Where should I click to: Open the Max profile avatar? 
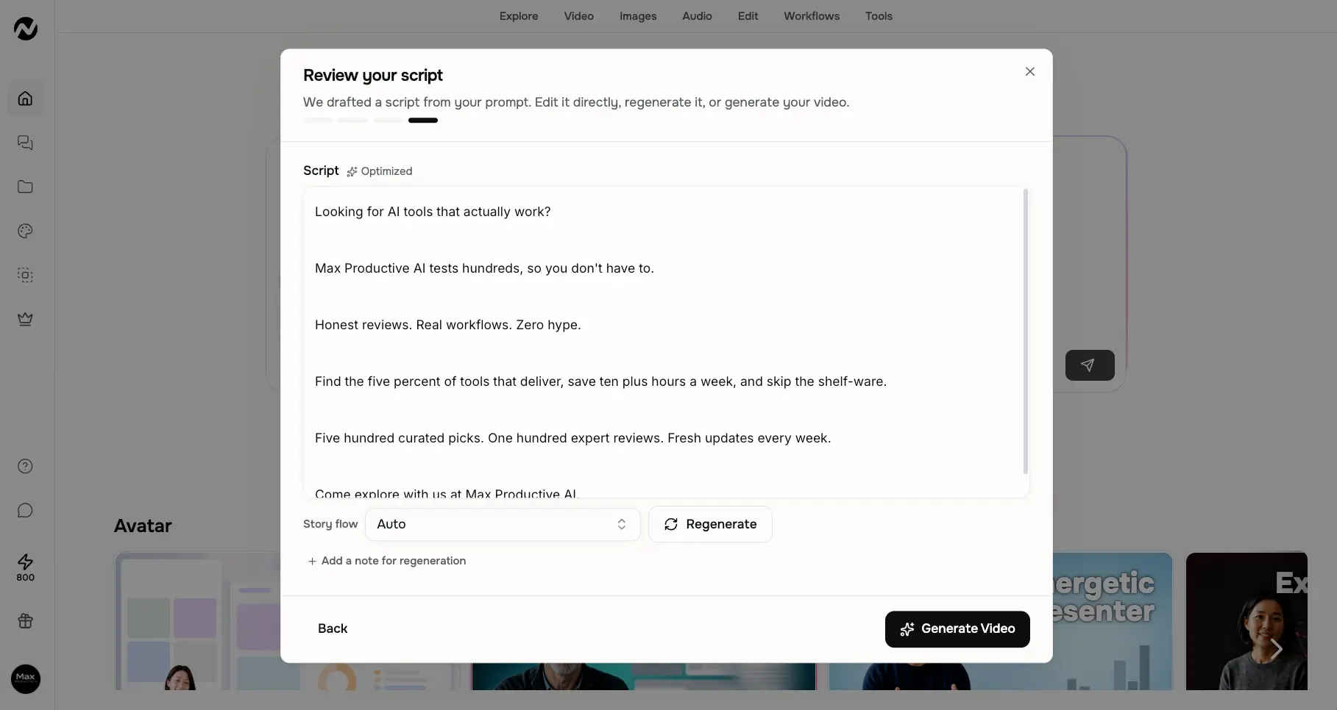pos(26,678)
